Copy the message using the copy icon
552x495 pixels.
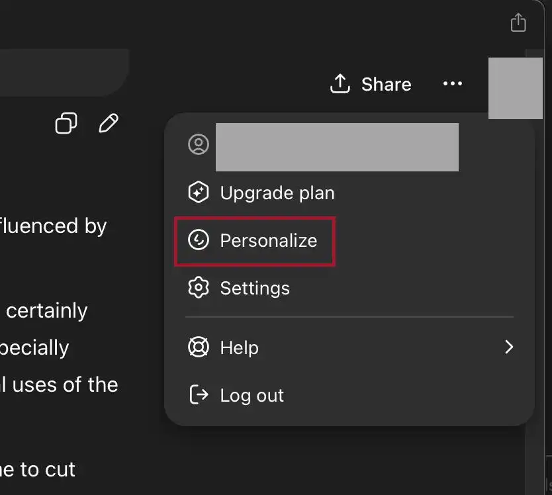pyautogui.click(x=66, y=123)
